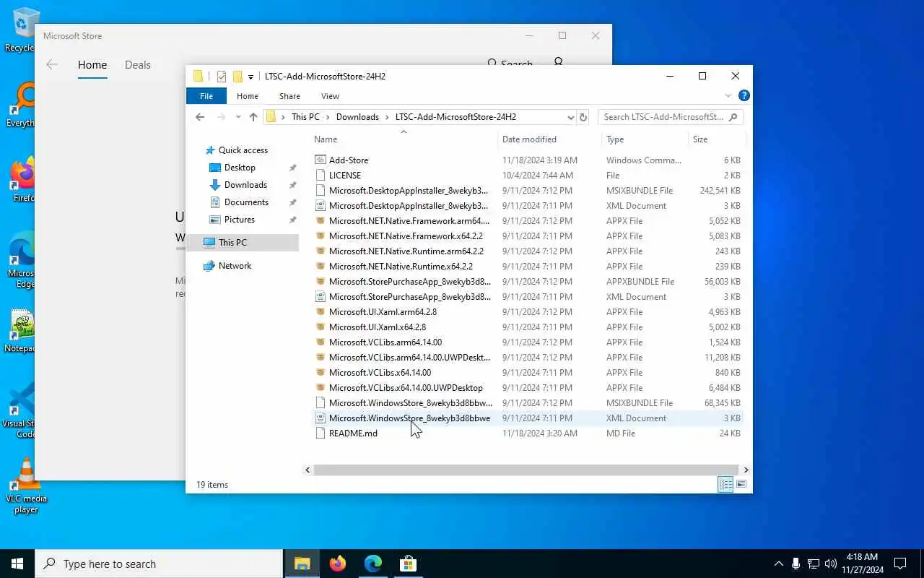Viewport: 924px width, 578px height.
Task: Open the Windows Start menu
Action: click(17, 564)
